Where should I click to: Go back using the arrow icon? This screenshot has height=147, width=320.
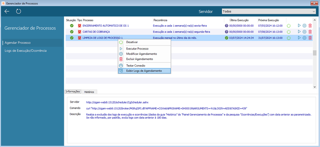pyautogui.click(x=7, y=12)
